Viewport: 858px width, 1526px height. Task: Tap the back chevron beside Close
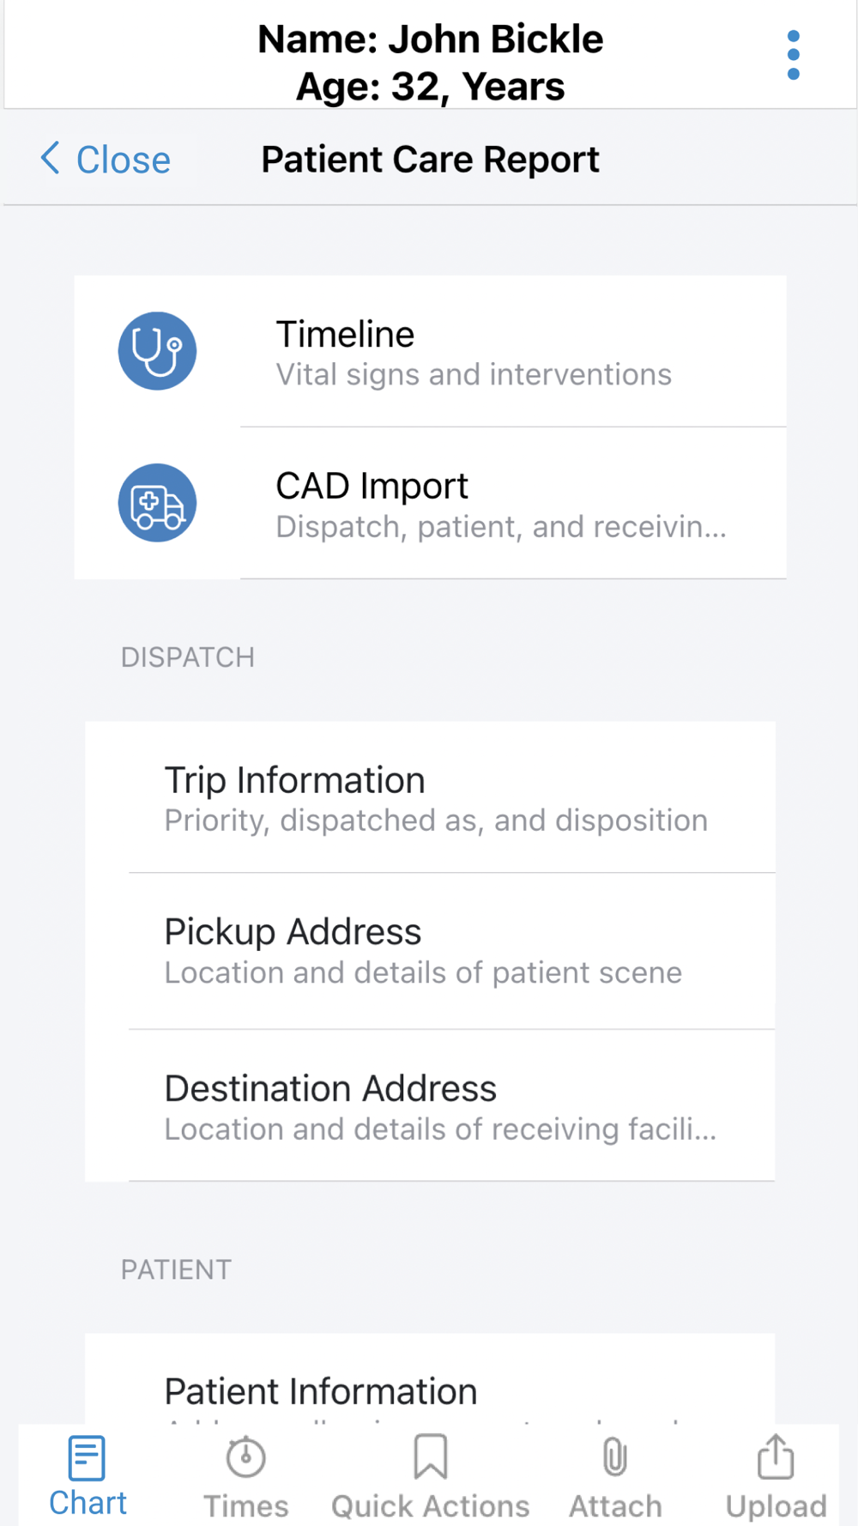pyautogui.click(x=51, y=158)
